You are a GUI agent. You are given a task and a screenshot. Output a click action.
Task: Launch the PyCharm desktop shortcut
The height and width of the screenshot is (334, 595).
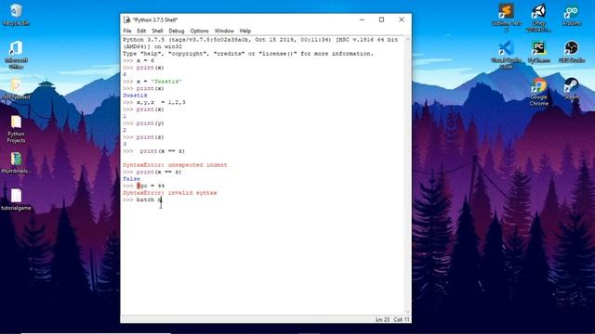click(539, 52)
